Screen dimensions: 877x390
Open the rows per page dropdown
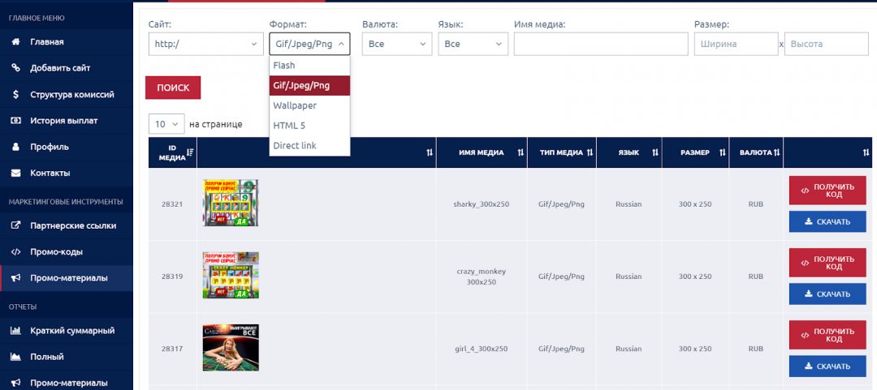pyautogui.click(x=166, y=124)
